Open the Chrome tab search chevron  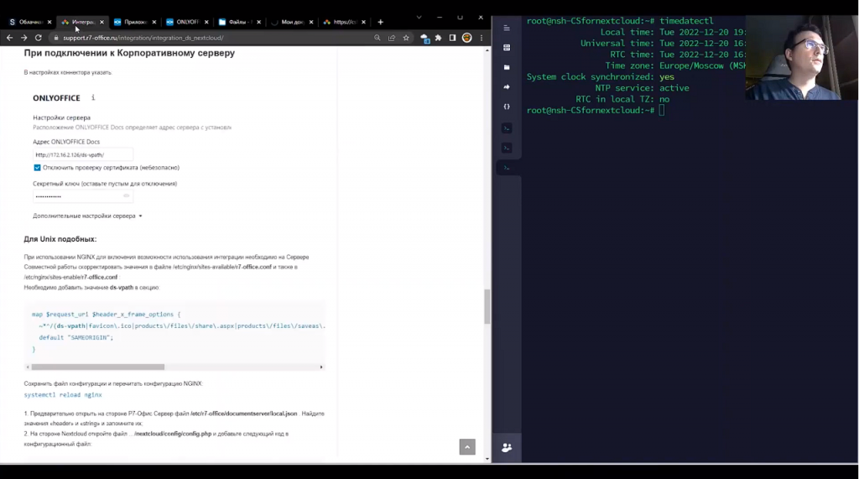pyautogui.click(x=419, y=18)
